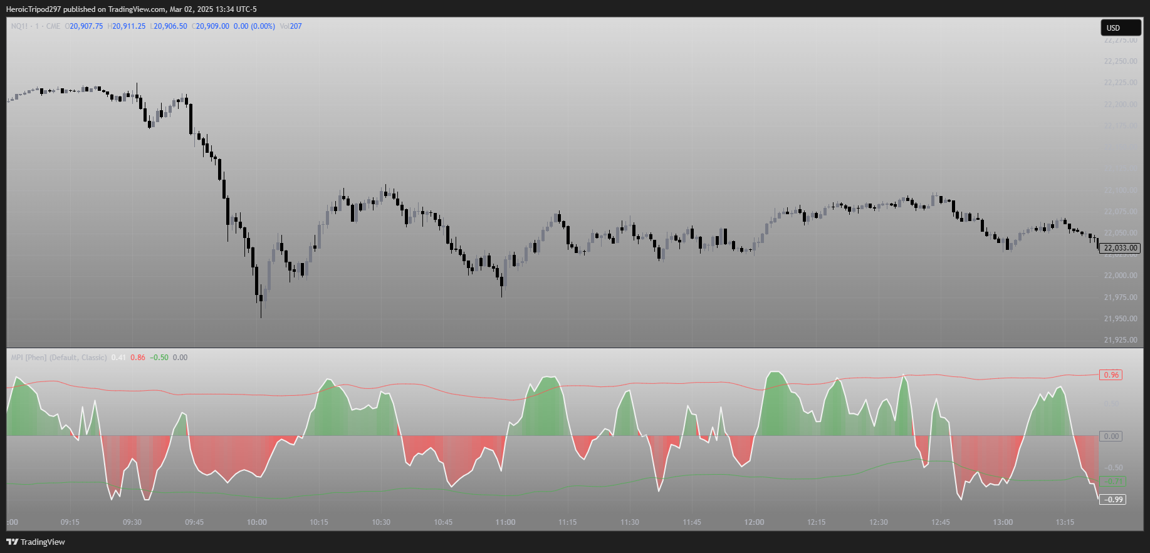Click the 09:15 time axis label
Screen dimensions: 1150x553
70,522
